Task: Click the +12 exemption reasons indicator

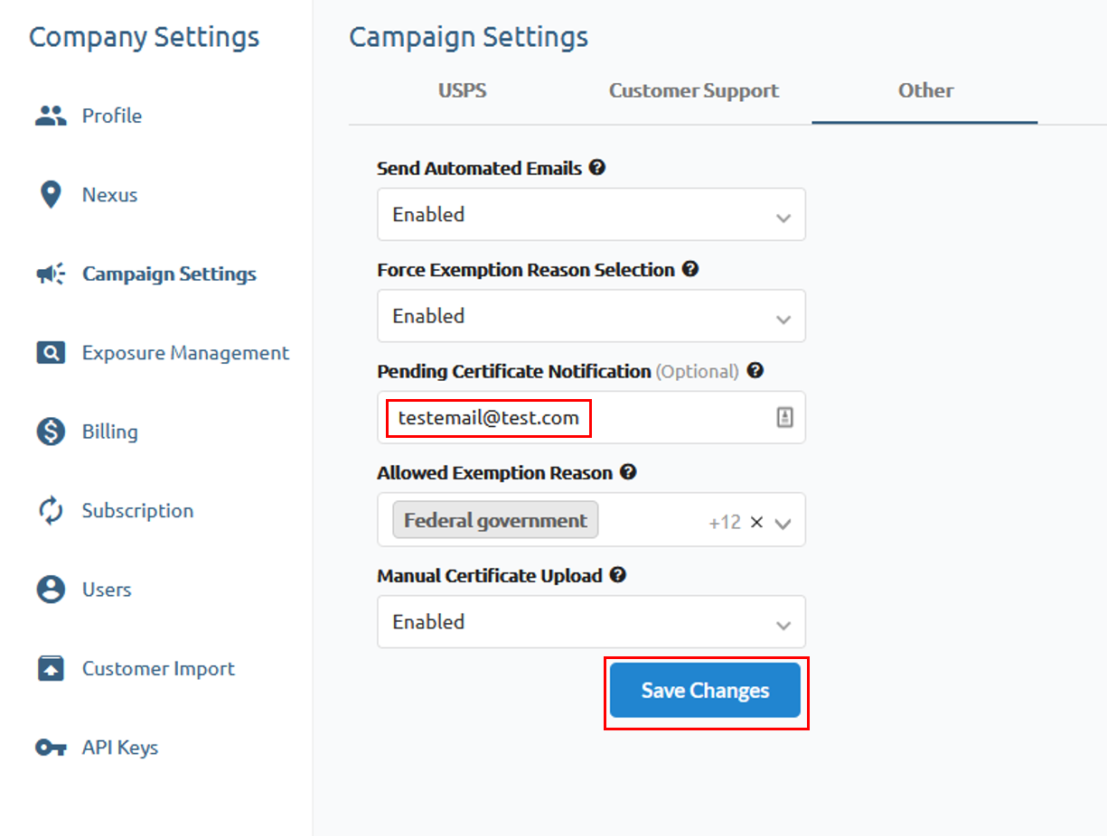Action: click(x=726, y=520)
